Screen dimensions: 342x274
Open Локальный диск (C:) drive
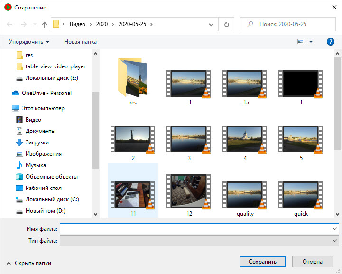52,199
